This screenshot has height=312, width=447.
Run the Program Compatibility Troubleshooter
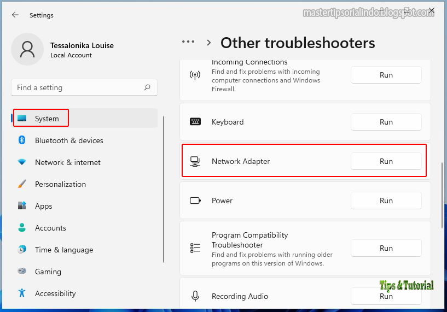(386, 248)
